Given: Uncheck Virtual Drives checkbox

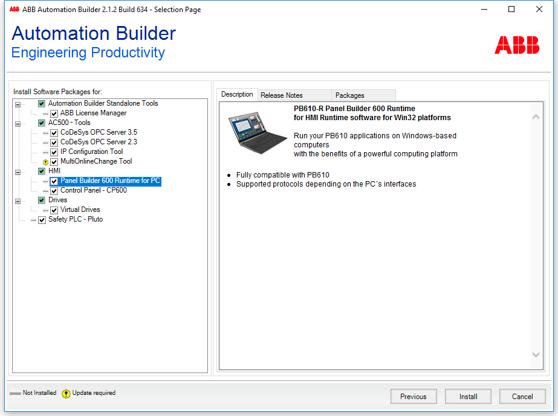Looking at the screenshot, I should (54, 210).
